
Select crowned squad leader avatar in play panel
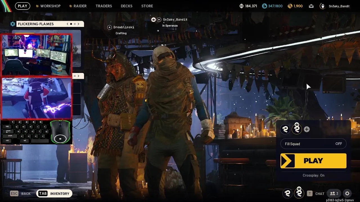pos(297,129)
